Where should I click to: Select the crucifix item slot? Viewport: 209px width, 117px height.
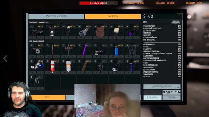[69, 51]
